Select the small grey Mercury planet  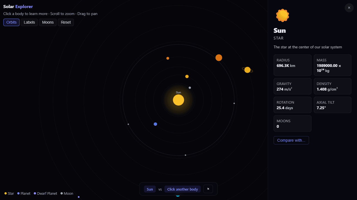coord(190,88)
